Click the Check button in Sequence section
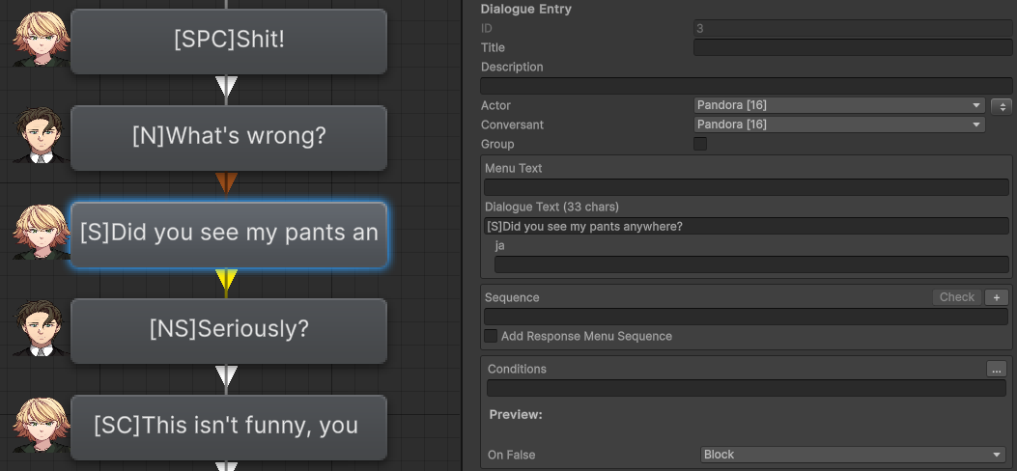The height and width of the screenshot is (471, 1017). [957, 297]
